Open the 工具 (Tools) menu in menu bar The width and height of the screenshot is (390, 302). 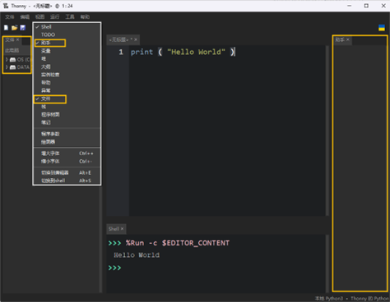point(70,16)
